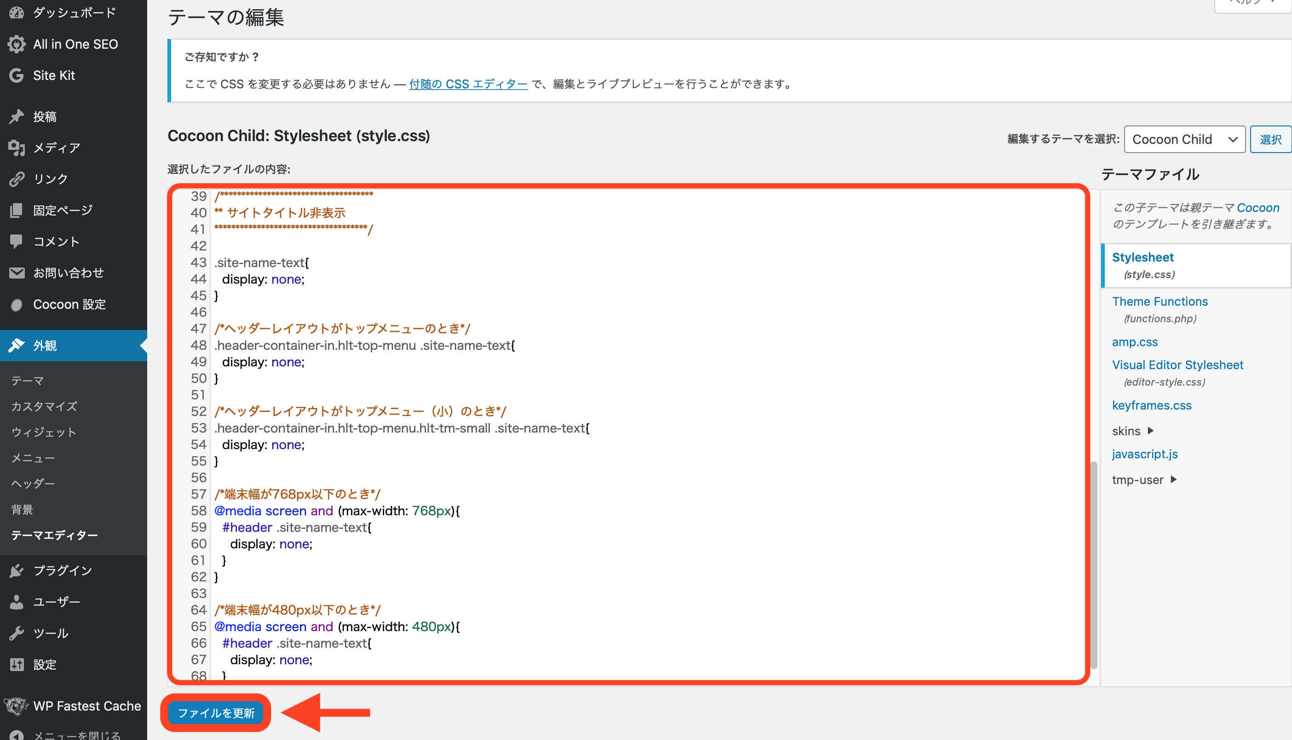Open Theme Functions file
Image resolution: width=1292 pixels, height=740 pixels.
point(1159,302)
